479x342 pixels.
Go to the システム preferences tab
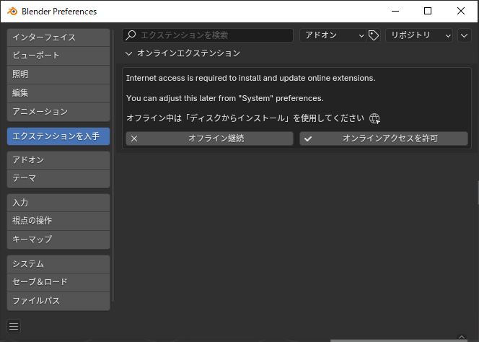[58, 264]
